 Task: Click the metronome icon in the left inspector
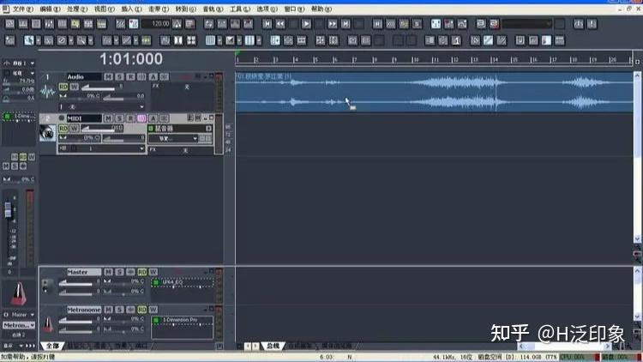tap(19, 293)
